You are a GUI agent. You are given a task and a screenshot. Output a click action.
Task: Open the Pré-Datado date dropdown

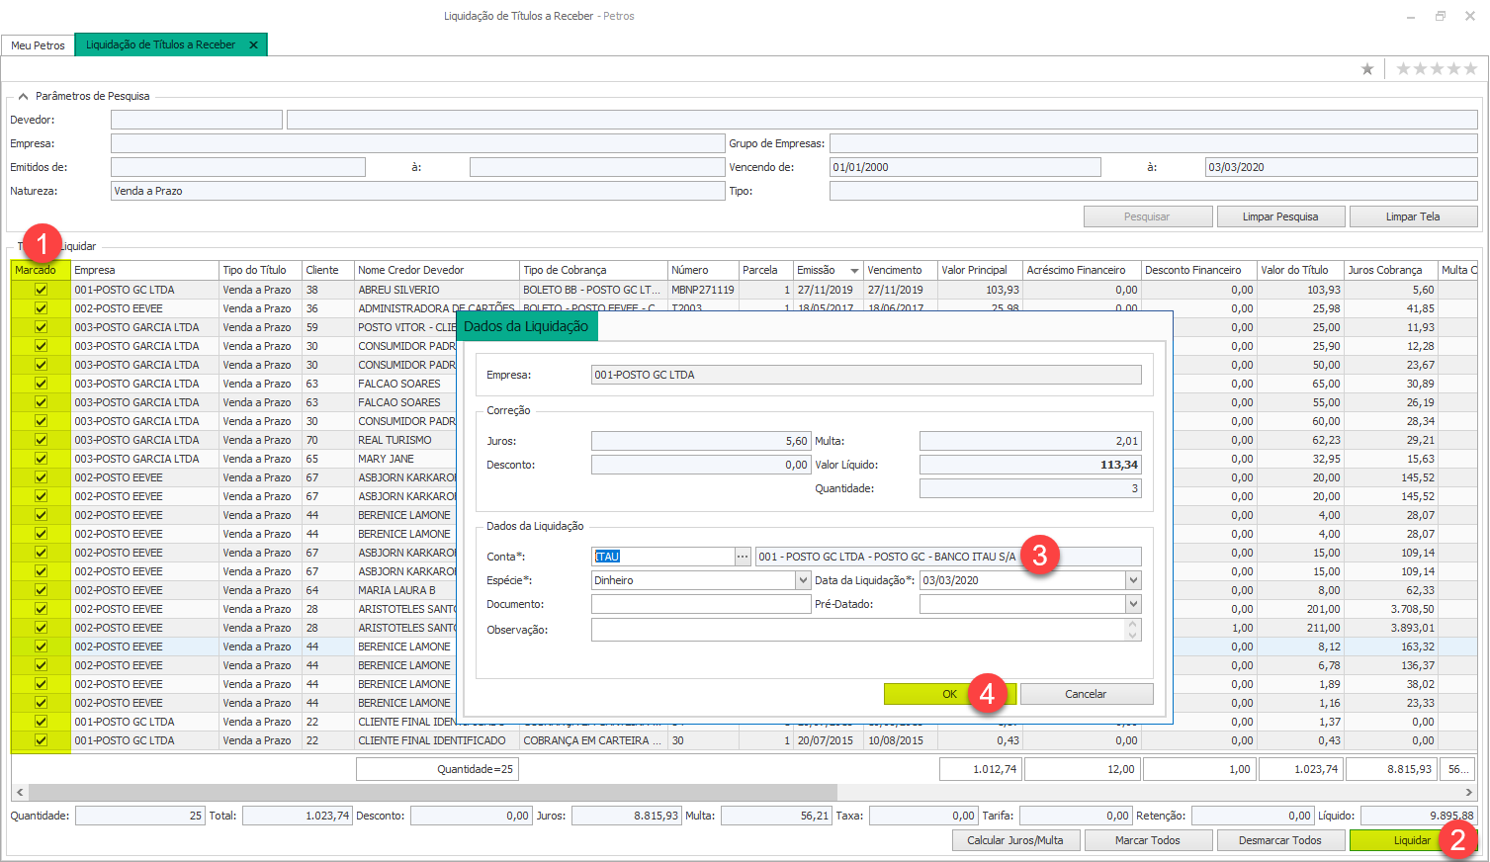(1133, 604)
